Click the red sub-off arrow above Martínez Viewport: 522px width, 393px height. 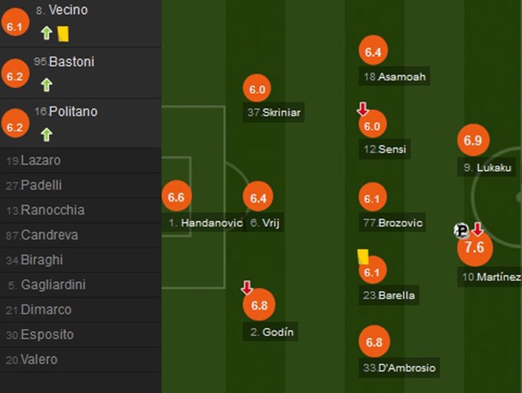tap(477, 230)
